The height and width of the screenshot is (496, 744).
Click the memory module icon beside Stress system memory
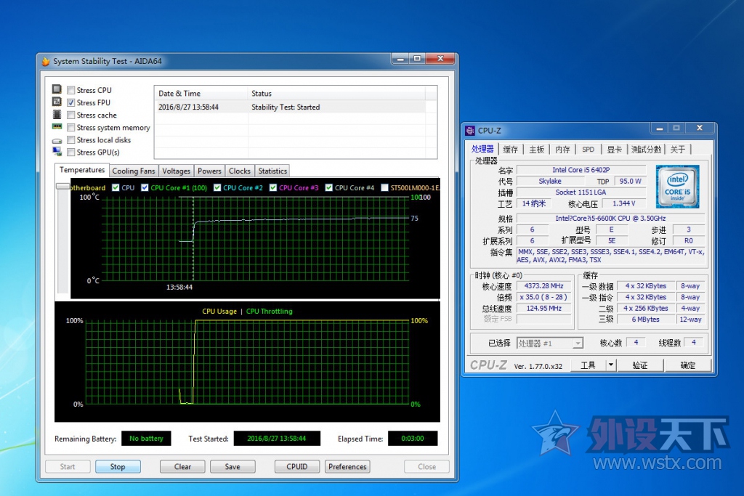57,126
